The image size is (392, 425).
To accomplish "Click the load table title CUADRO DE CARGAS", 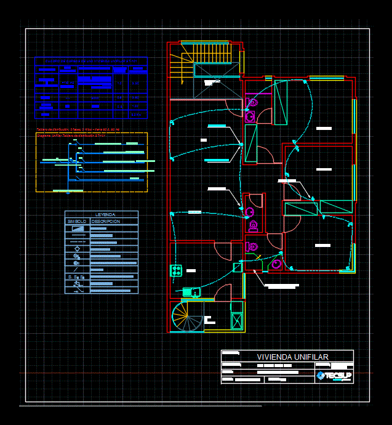I will (91, 61).
